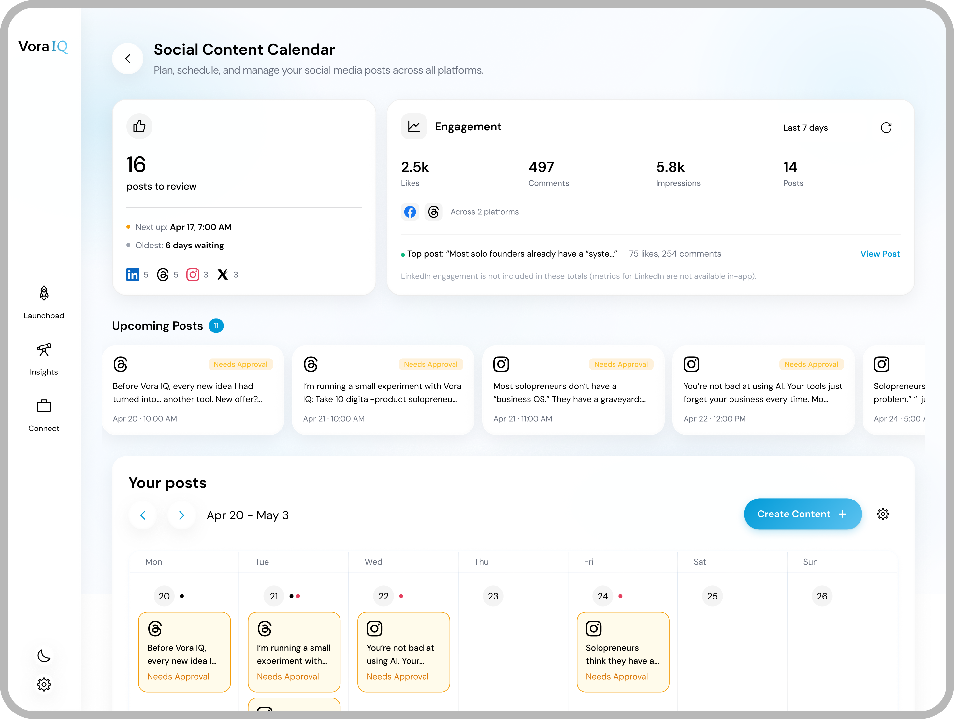Click the thumbs-up review icon
The width and height of the screenshot is (954, 719).
(x=139, y=126)
